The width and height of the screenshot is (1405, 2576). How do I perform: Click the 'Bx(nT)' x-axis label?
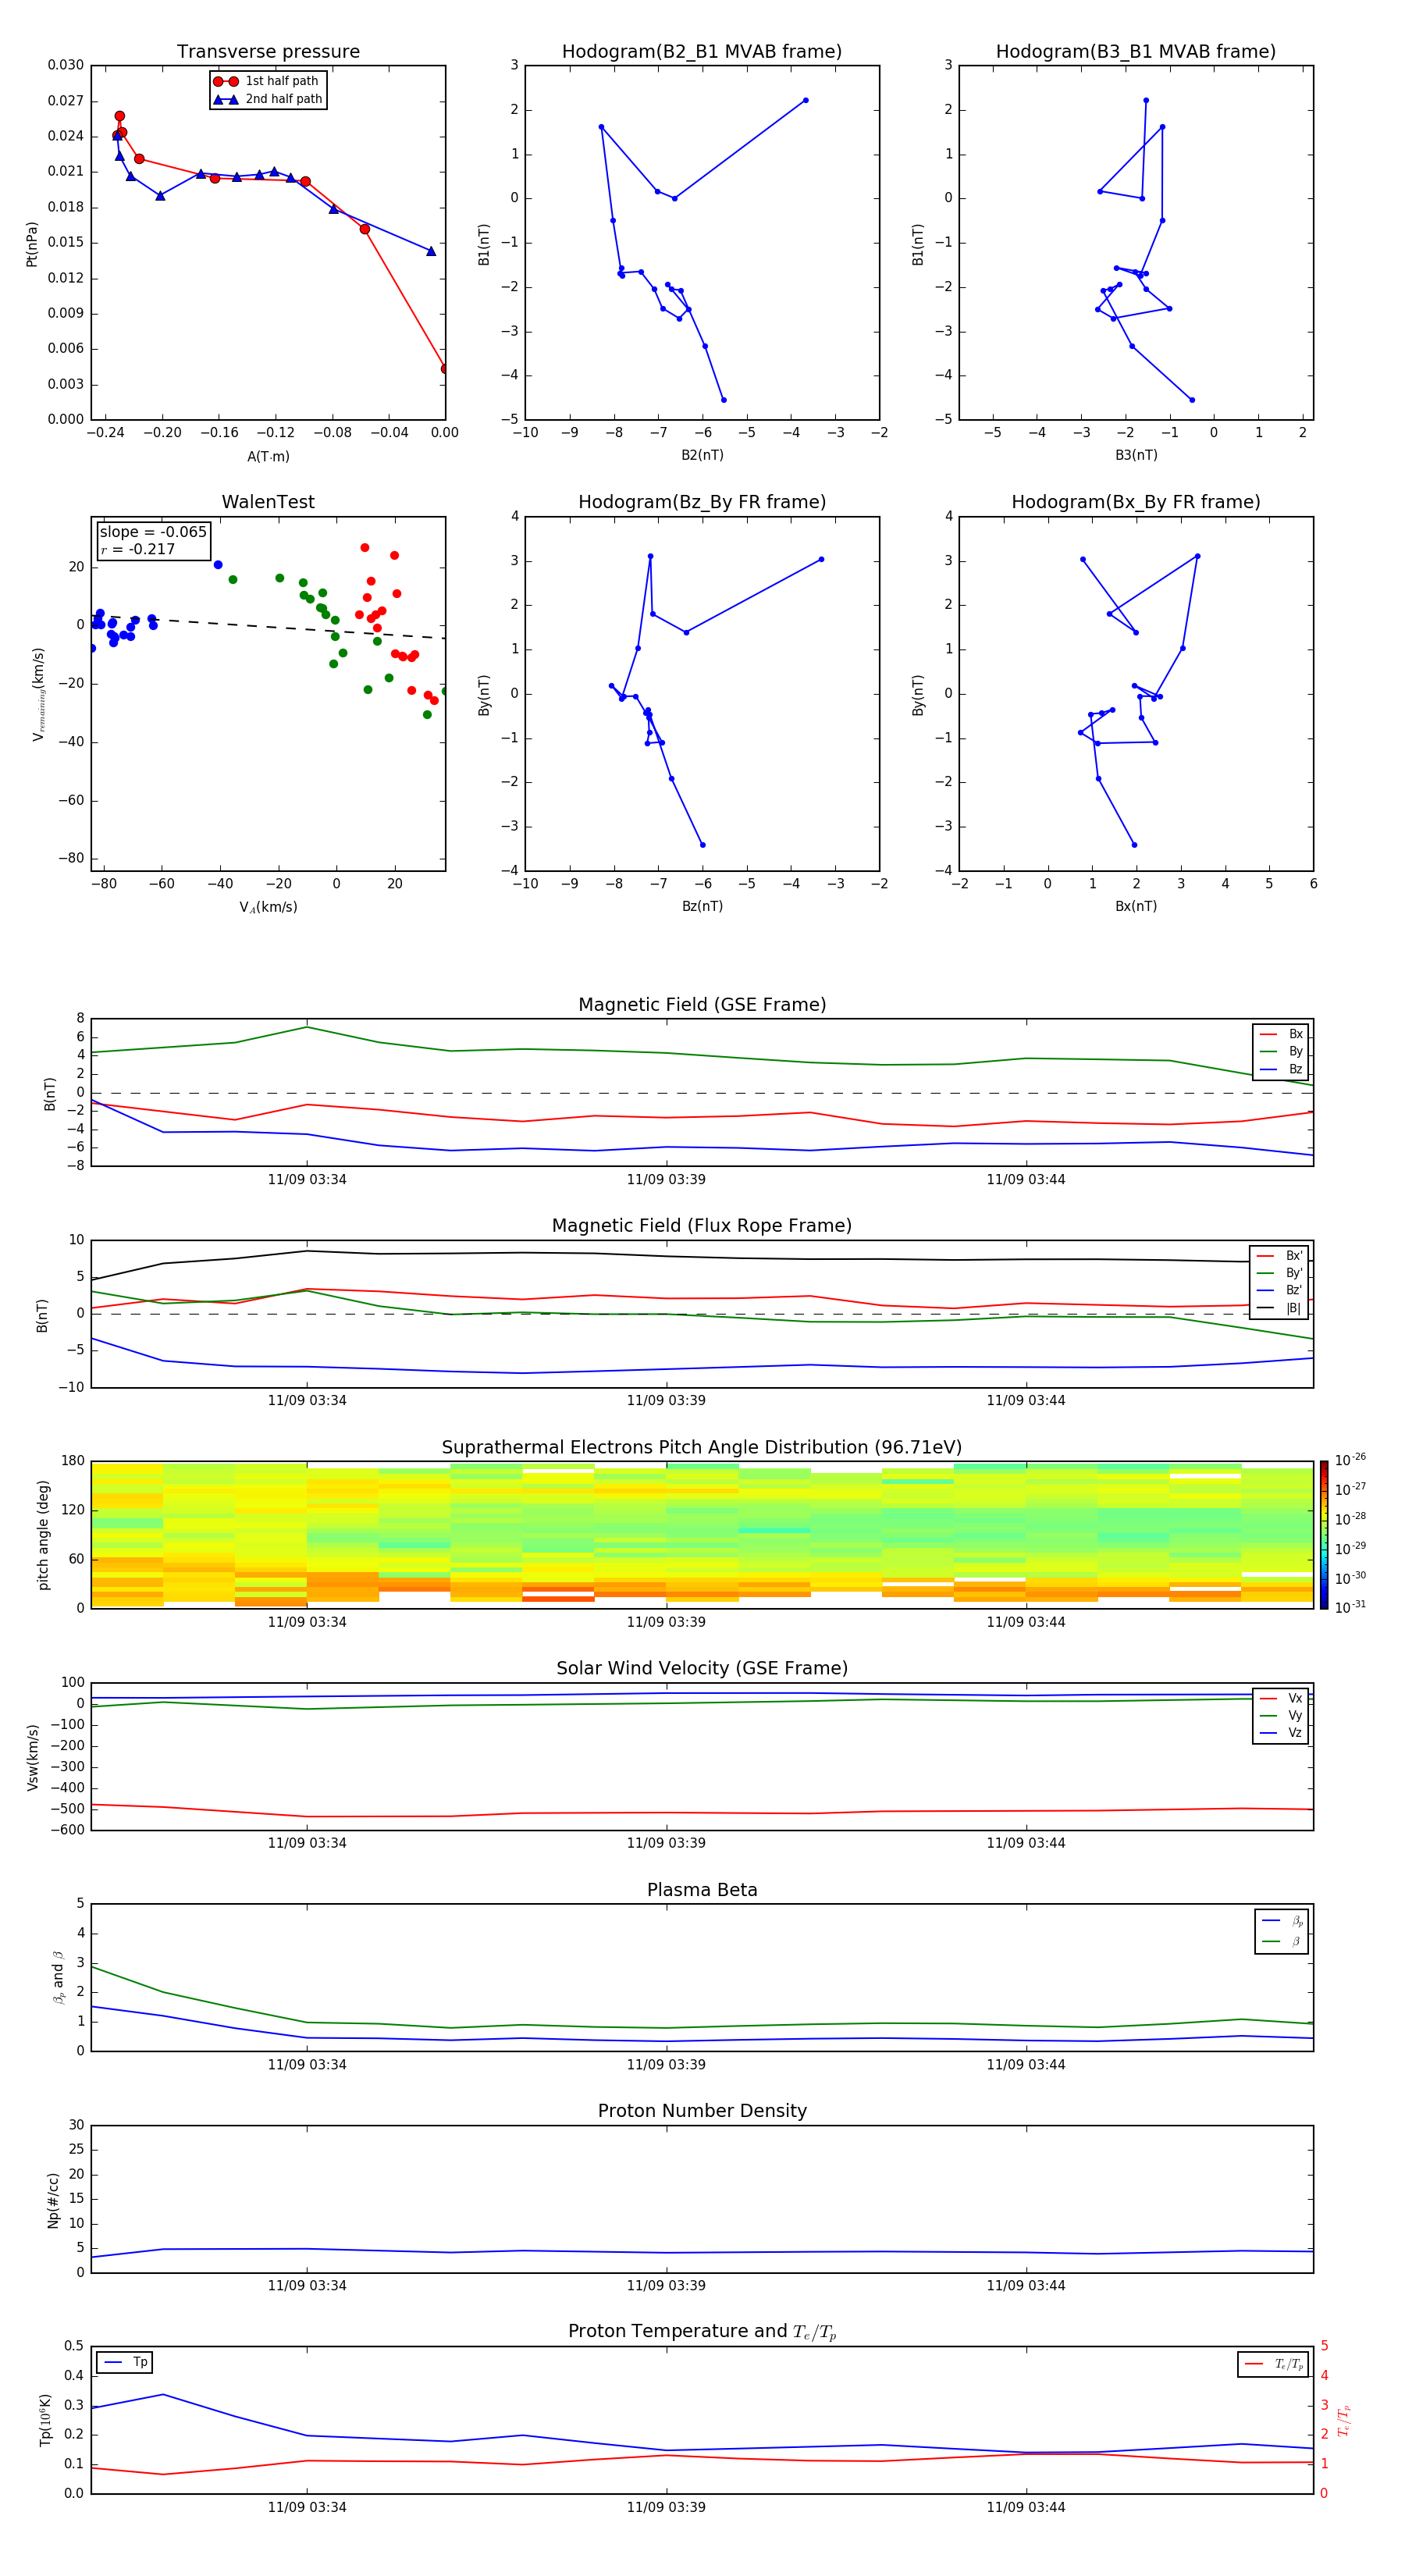[x=1136, y=906]
